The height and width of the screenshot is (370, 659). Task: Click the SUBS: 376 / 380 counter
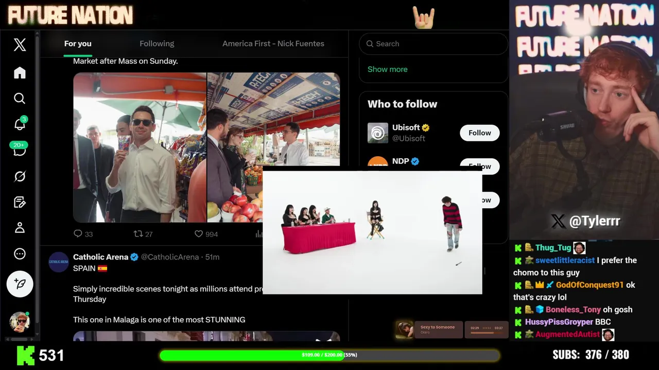pyautogui.click(x=591, y=355)
